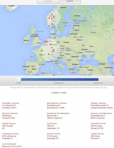Select the Europe tab
114x148 pixels.
(70, 1)
